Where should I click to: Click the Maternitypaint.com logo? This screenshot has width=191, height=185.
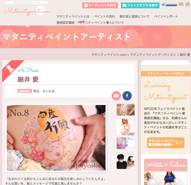coord(27,11)
